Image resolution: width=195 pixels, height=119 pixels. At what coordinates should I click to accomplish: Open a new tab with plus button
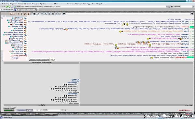point(38,9)
